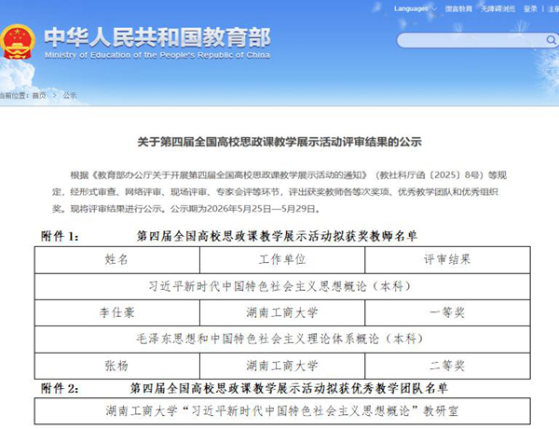
Task: Click the row 毛泽东思想和中国特色社会主义理论体系概论（本科）
Action: (x=282, y=339)
